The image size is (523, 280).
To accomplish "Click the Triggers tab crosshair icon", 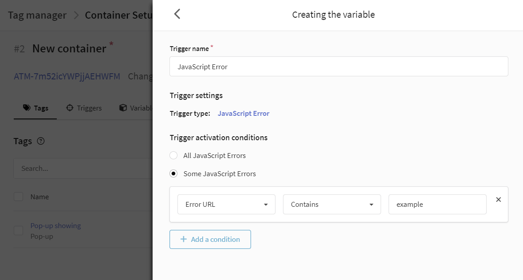I will tap(70, 108).
